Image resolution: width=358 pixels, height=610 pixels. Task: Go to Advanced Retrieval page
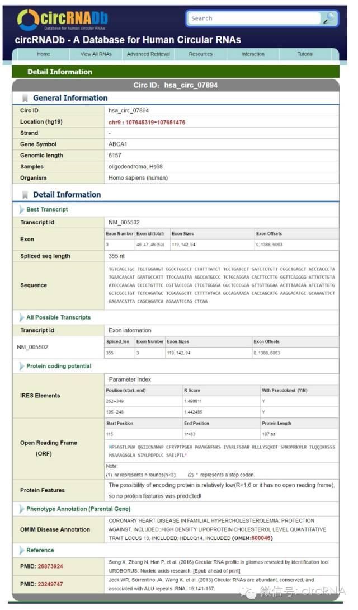[148, 54]
